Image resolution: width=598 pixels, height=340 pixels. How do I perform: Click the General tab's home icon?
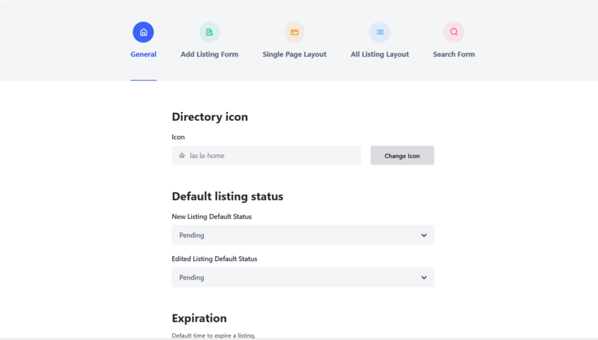click(143, 32)
